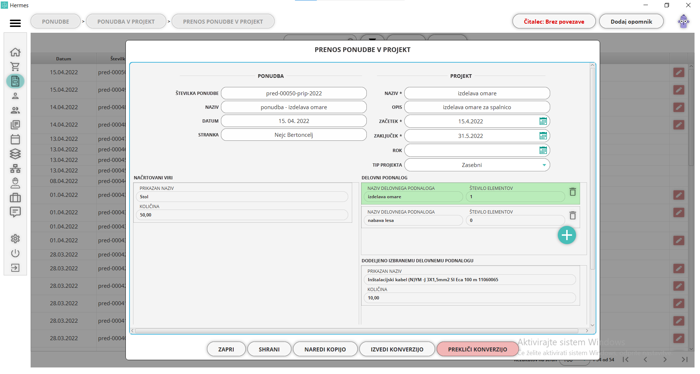Open the people group sidebar icon
The height and width of the screenshot is (374, 700).
[x=15, y=110]
